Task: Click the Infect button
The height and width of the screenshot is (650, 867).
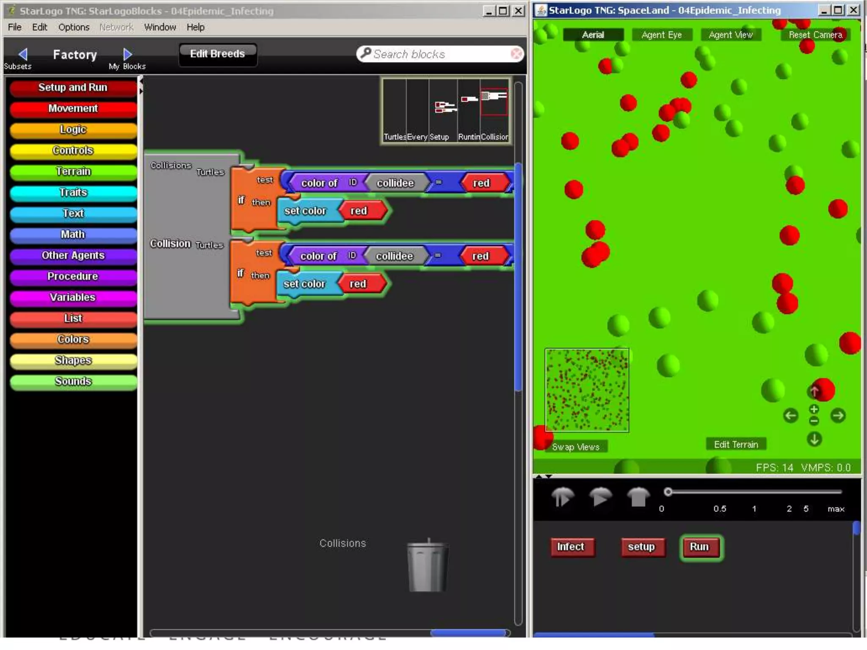Action: [571, 547]
